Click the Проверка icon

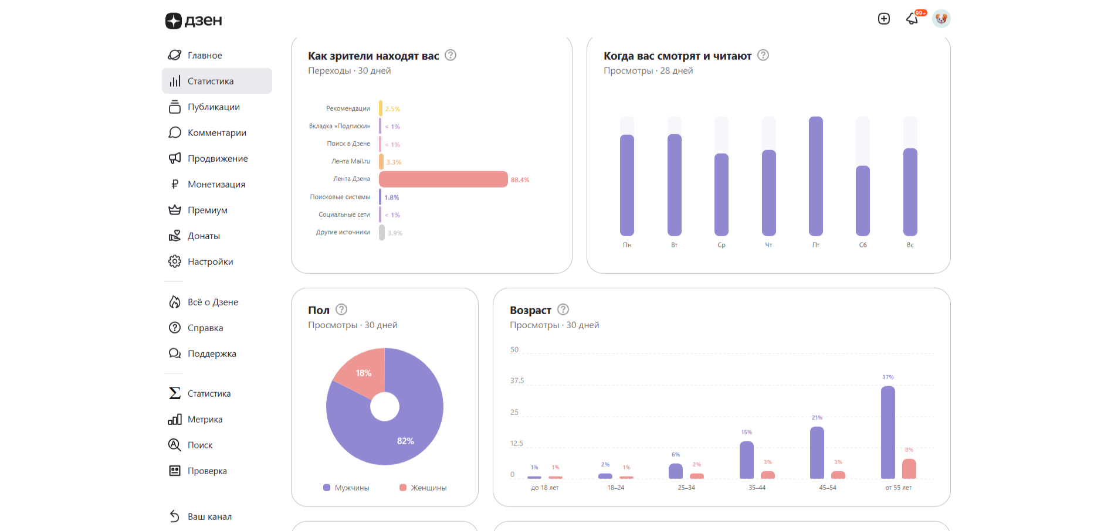[175, 471]
